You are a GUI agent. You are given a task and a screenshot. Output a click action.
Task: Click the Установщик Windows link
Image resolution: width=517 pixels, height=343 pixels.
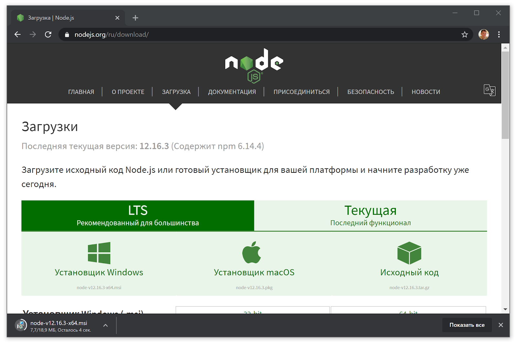tap(99, 272)
